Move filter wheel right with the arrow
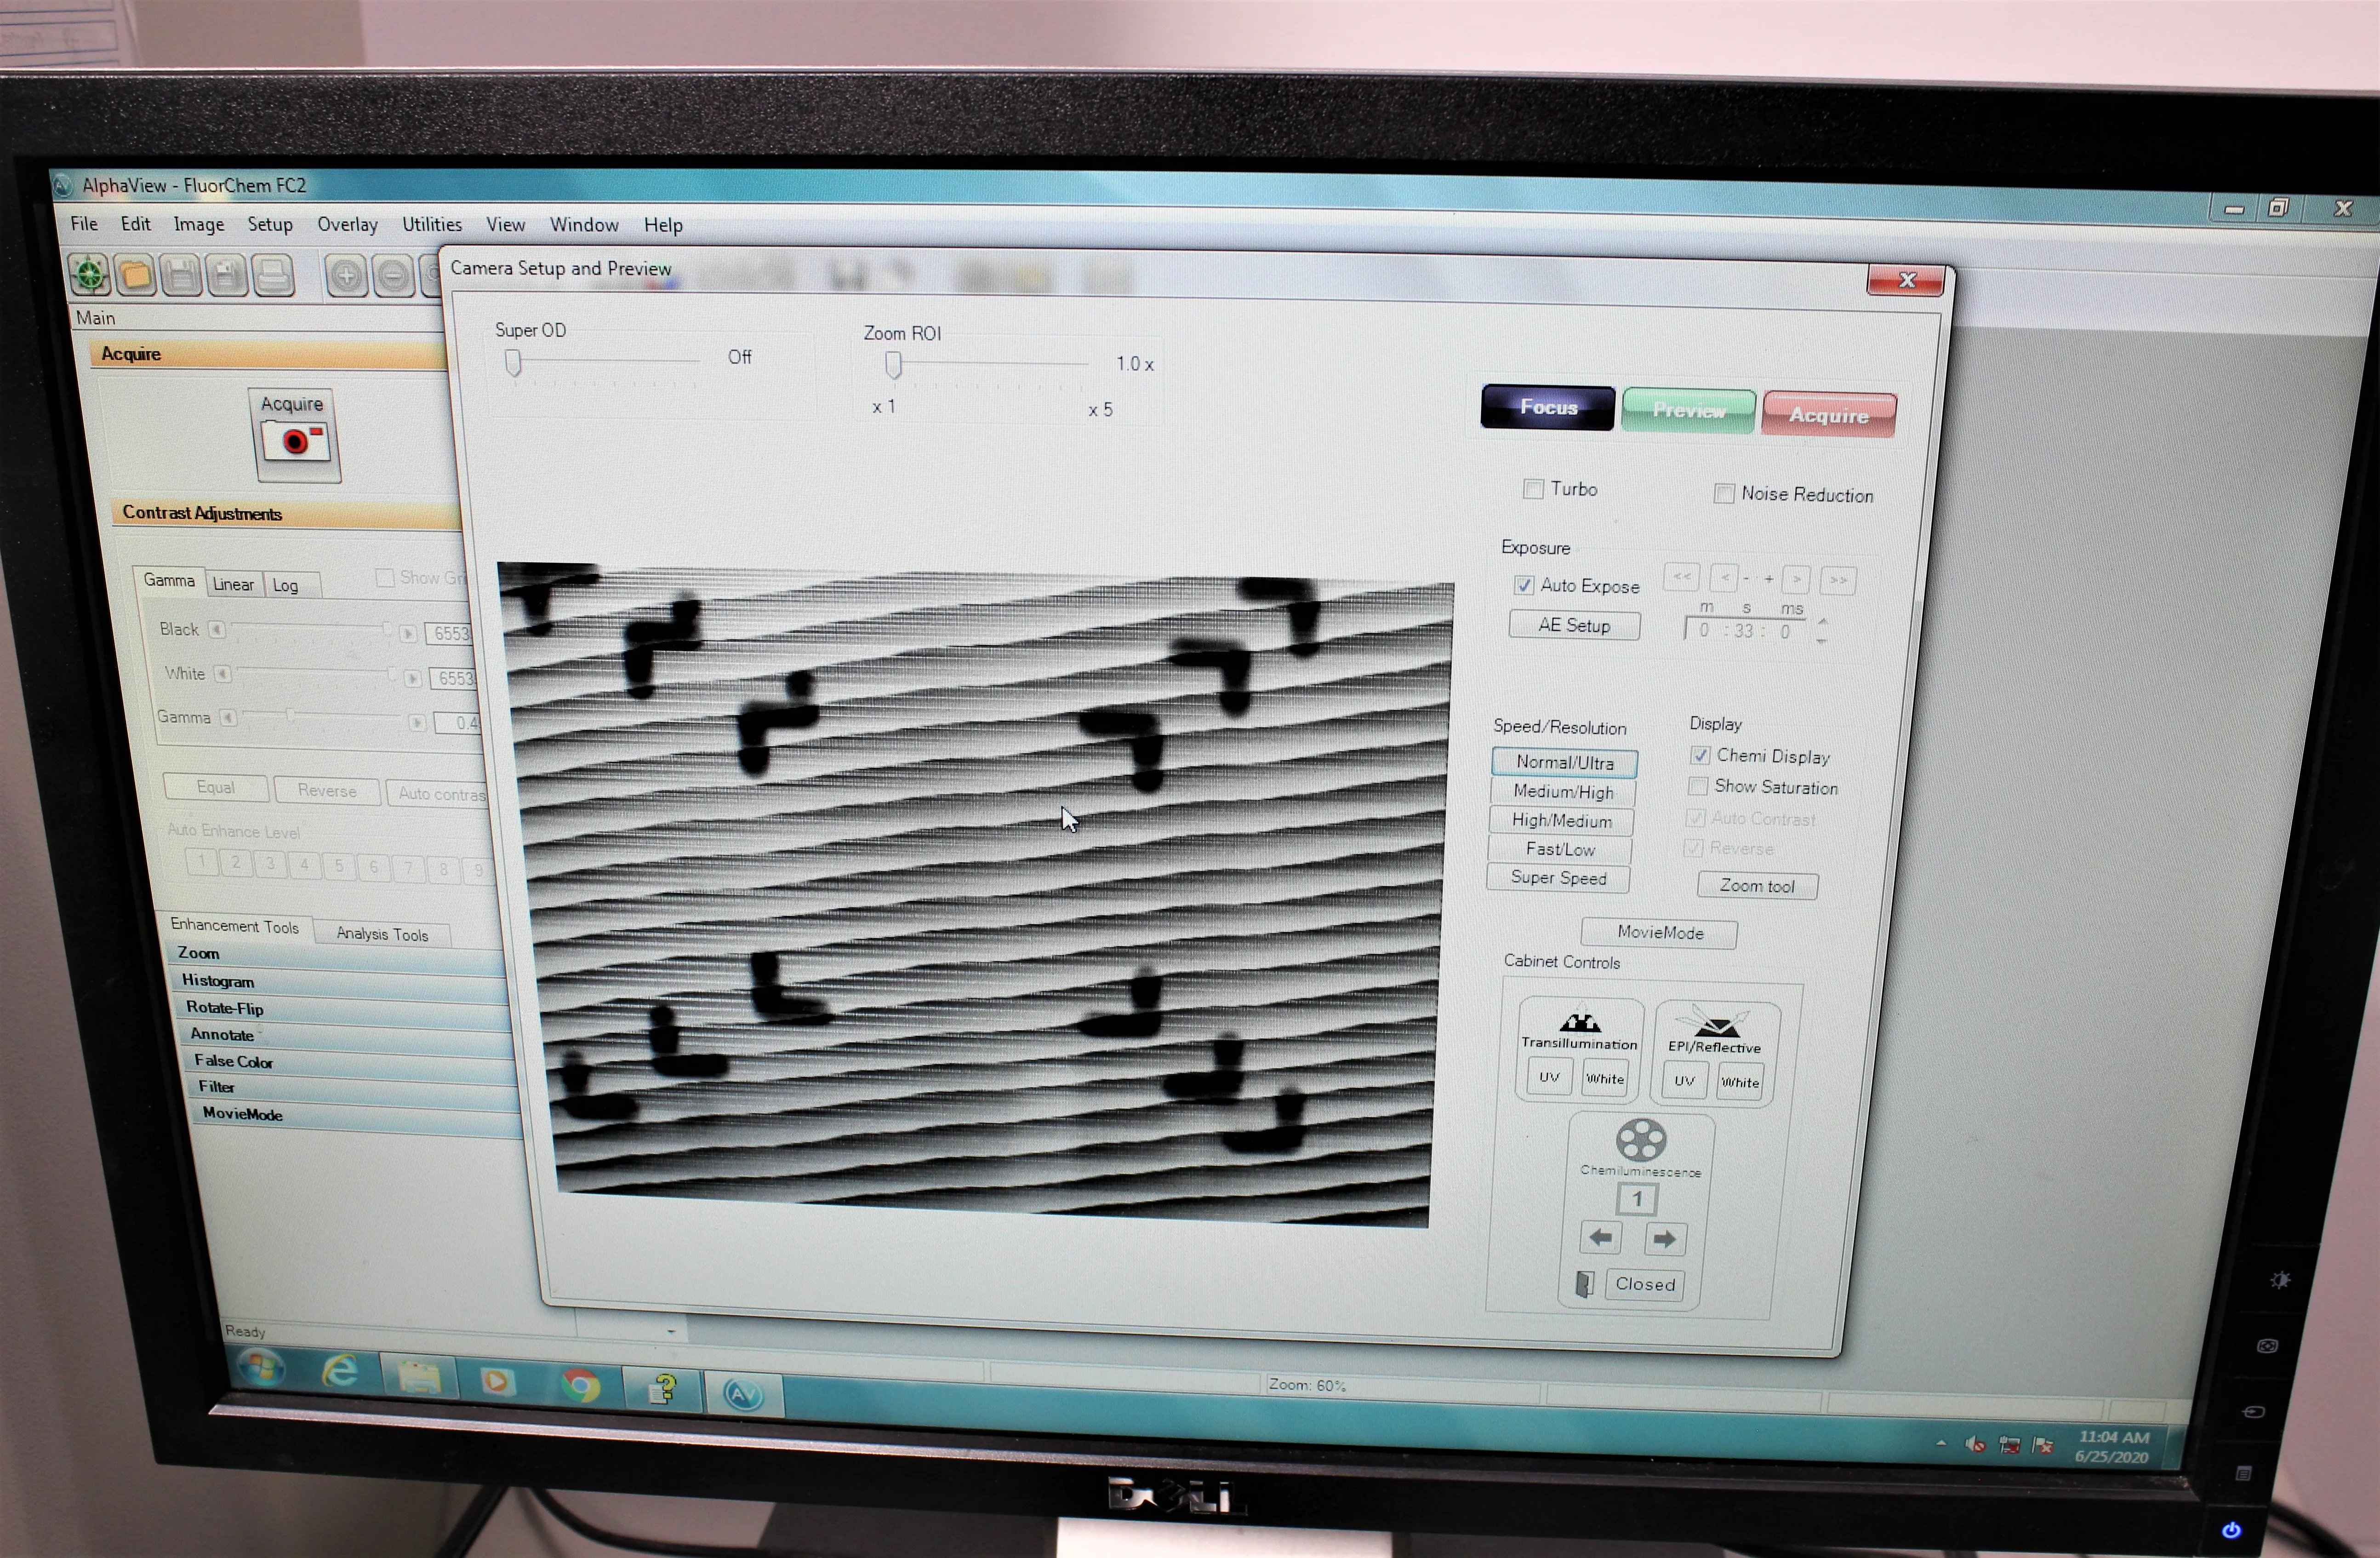 (x=1664, y=1240)
